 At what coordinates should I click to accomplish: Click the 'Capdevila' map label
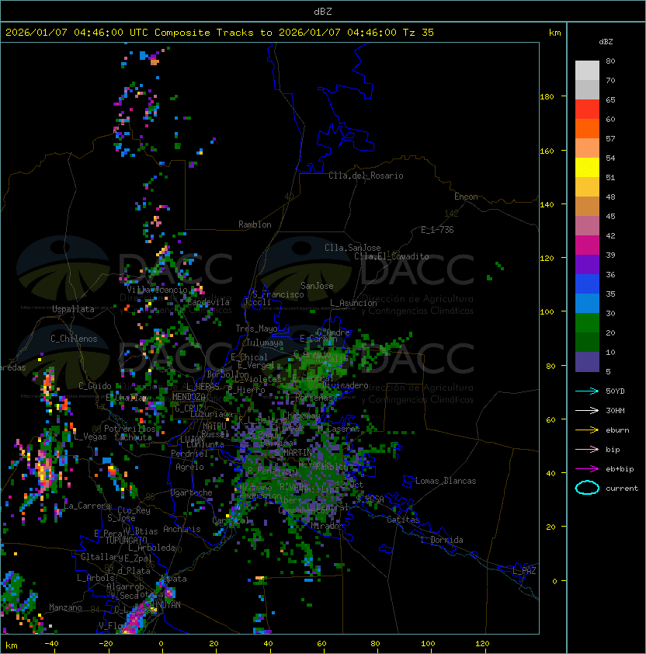click(x=208, y=302)
